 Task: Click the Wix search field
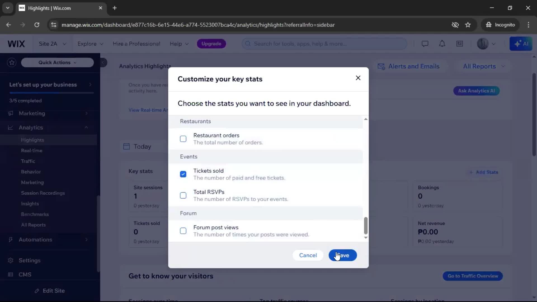point(324,44)
